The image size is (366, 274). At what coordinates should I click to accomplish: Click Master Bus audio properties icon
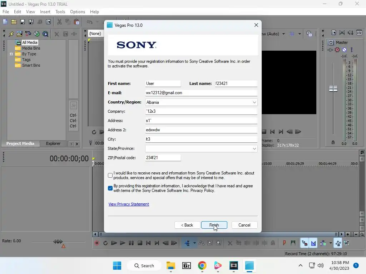click(333, 32)
